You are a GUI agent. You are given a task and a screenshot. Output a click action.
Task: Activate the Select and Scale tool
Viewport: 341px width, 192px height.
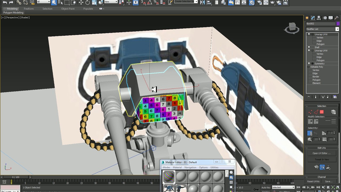pyautogui.click(x=94, y=2)
